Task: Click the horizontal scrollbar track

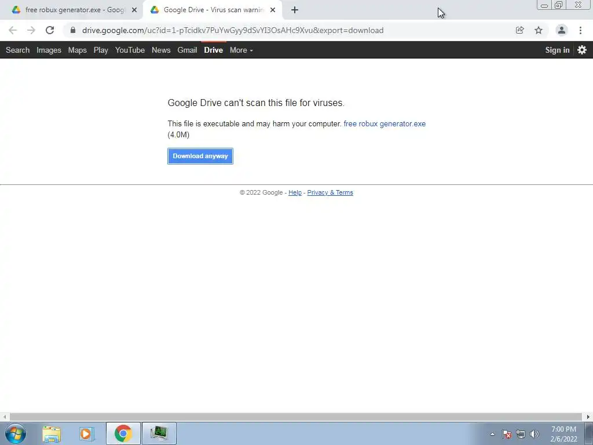Action: pos(296,417)
